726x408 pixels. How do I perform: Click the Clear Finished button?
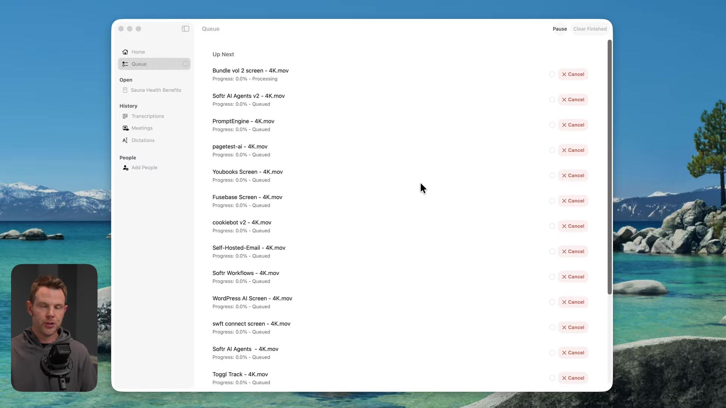coord(590,29)
